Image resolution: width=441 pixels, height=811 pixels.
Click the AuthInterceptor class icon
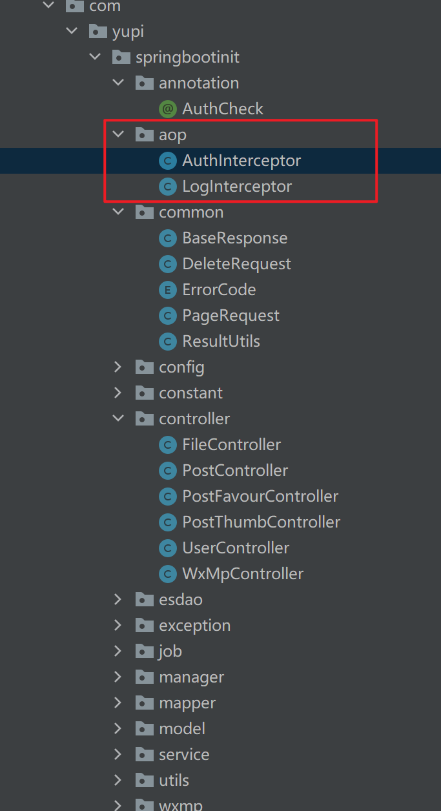click(167, 161)
